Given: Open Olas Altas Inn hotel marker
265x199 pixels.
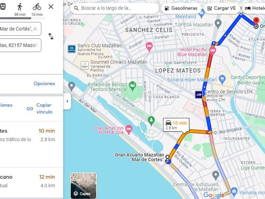Looking at the screenshot, I should 129,130.
